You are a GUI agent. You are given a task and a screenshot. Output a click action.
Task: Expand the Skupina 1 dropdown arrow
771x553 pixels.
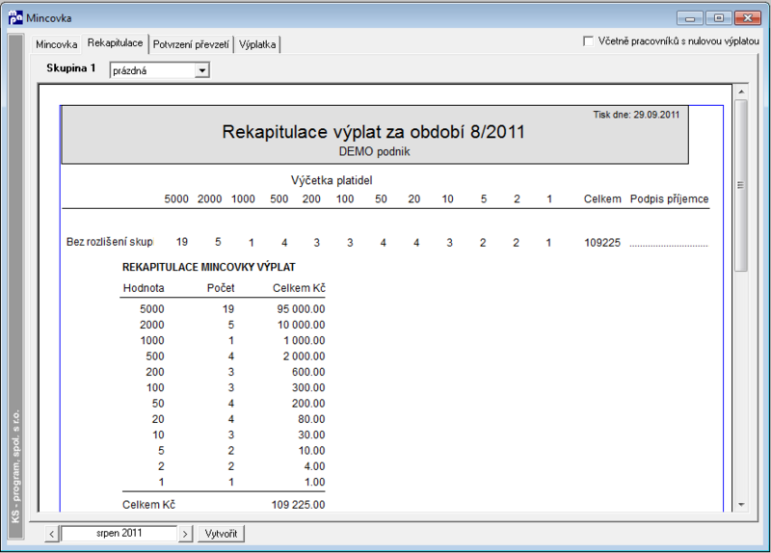pos(202,70)
